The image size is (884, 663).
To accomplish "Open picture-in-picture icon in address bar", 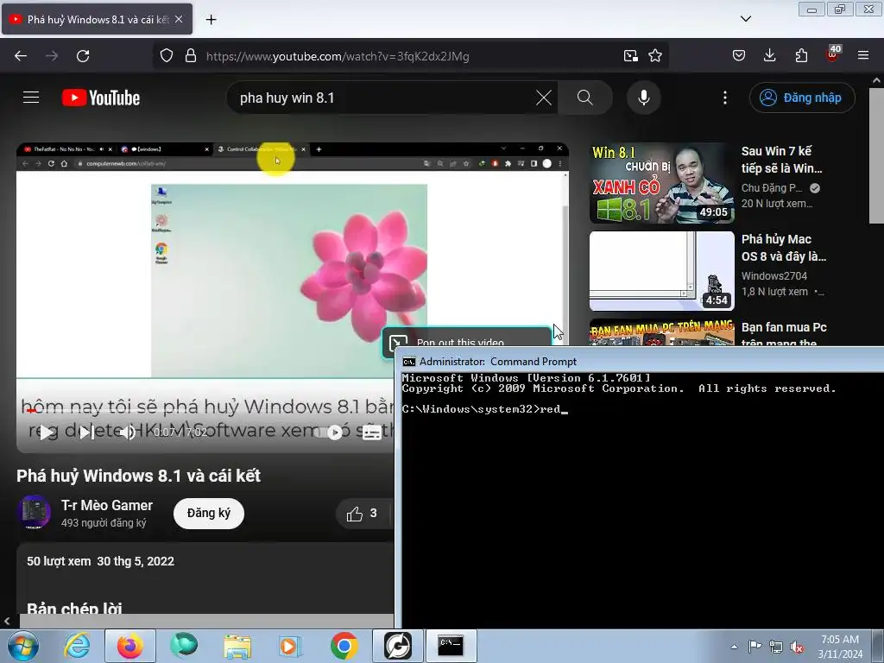I will [631, 56].
